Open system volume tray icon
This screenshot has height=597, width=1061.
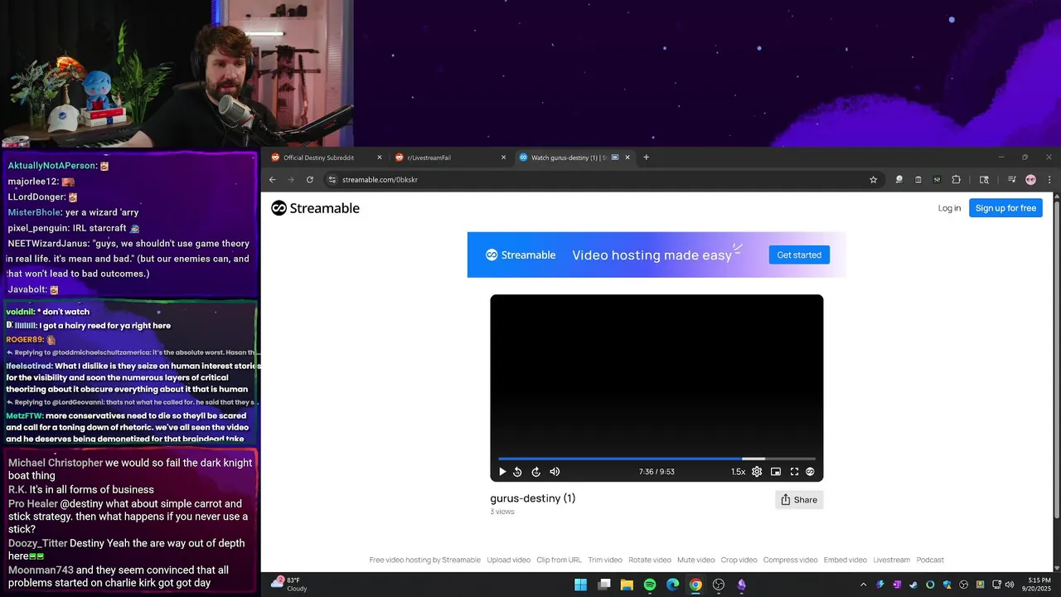click(1009, 585)
